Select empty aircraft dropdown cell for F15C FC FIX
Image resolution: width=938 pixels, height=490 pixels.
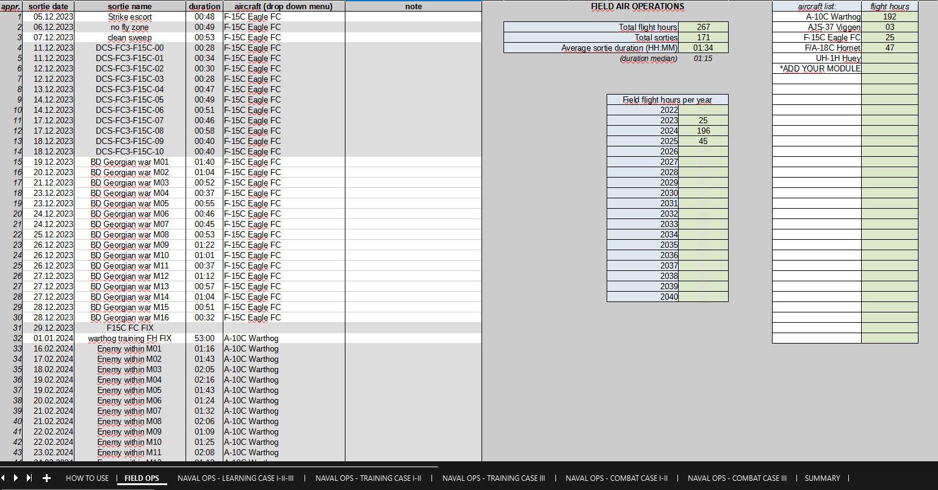(x=283, y=328)
